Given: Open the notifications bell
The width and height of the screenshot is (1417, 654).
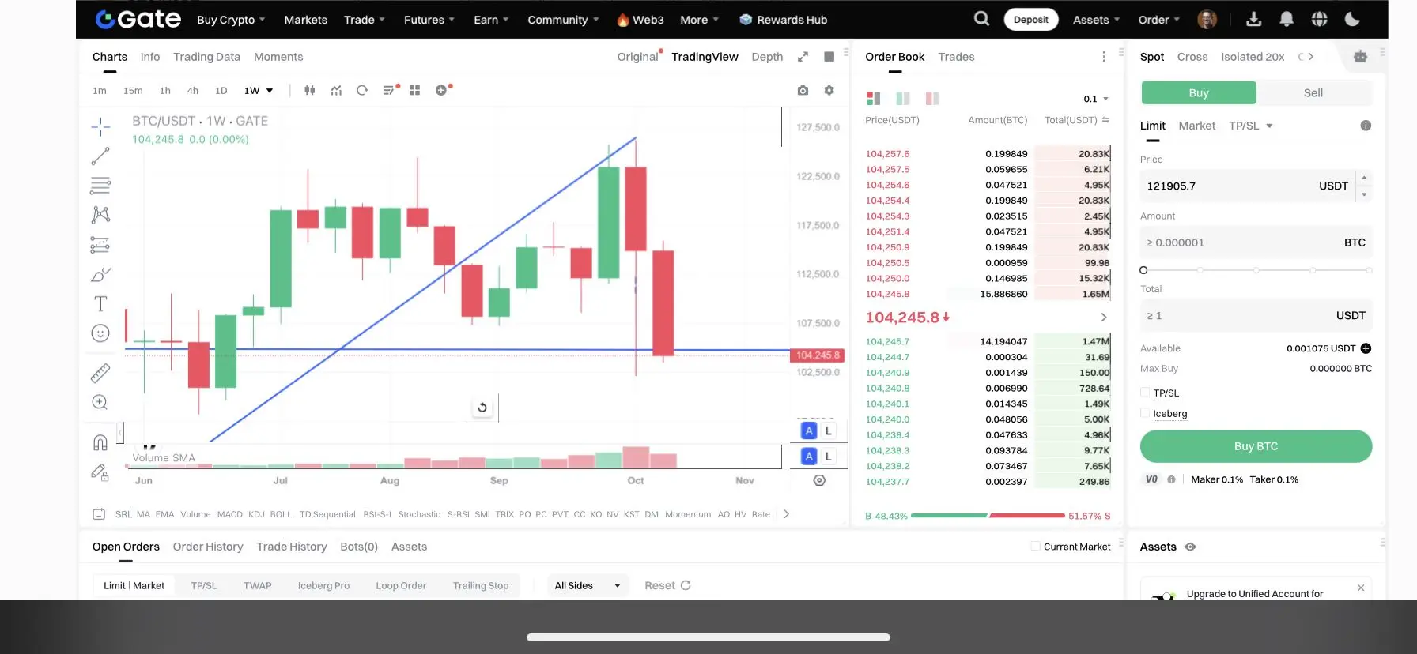Looking at the screenshot, I should point(1287,19).
